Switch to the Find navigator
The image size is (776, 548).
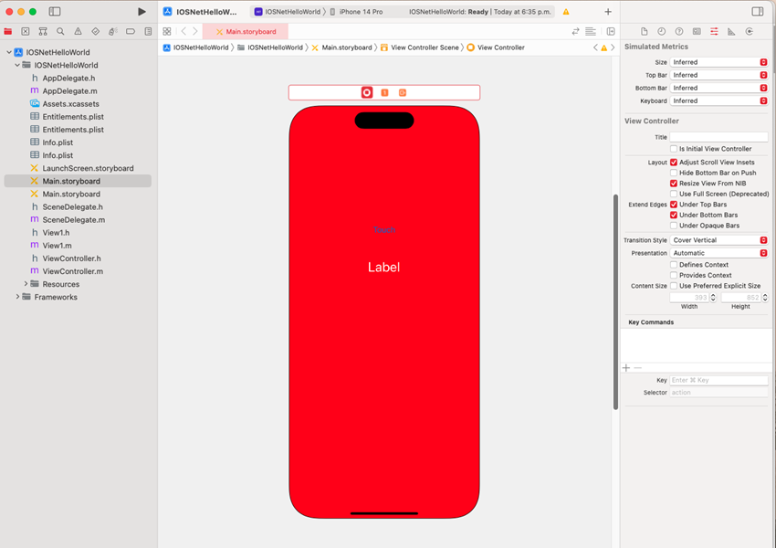(x=58, y=30)
